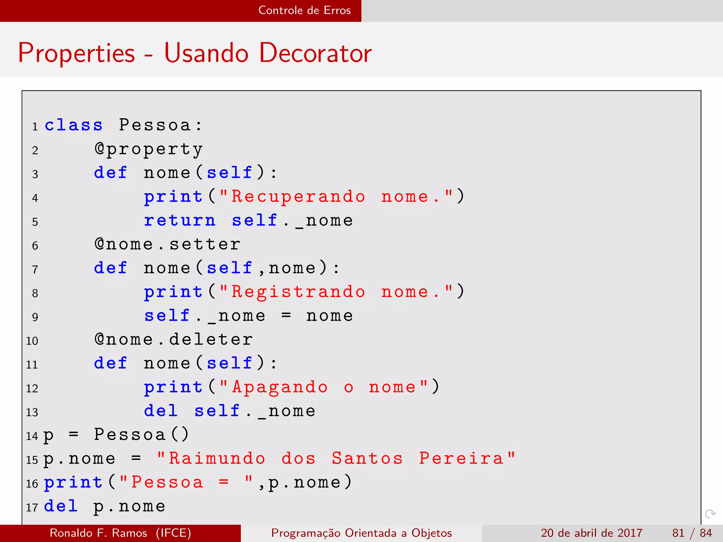Screen dimensions: 723x542
Task: Click the print("Pessoa = ",p.nome) line
Action: (198, 482)
